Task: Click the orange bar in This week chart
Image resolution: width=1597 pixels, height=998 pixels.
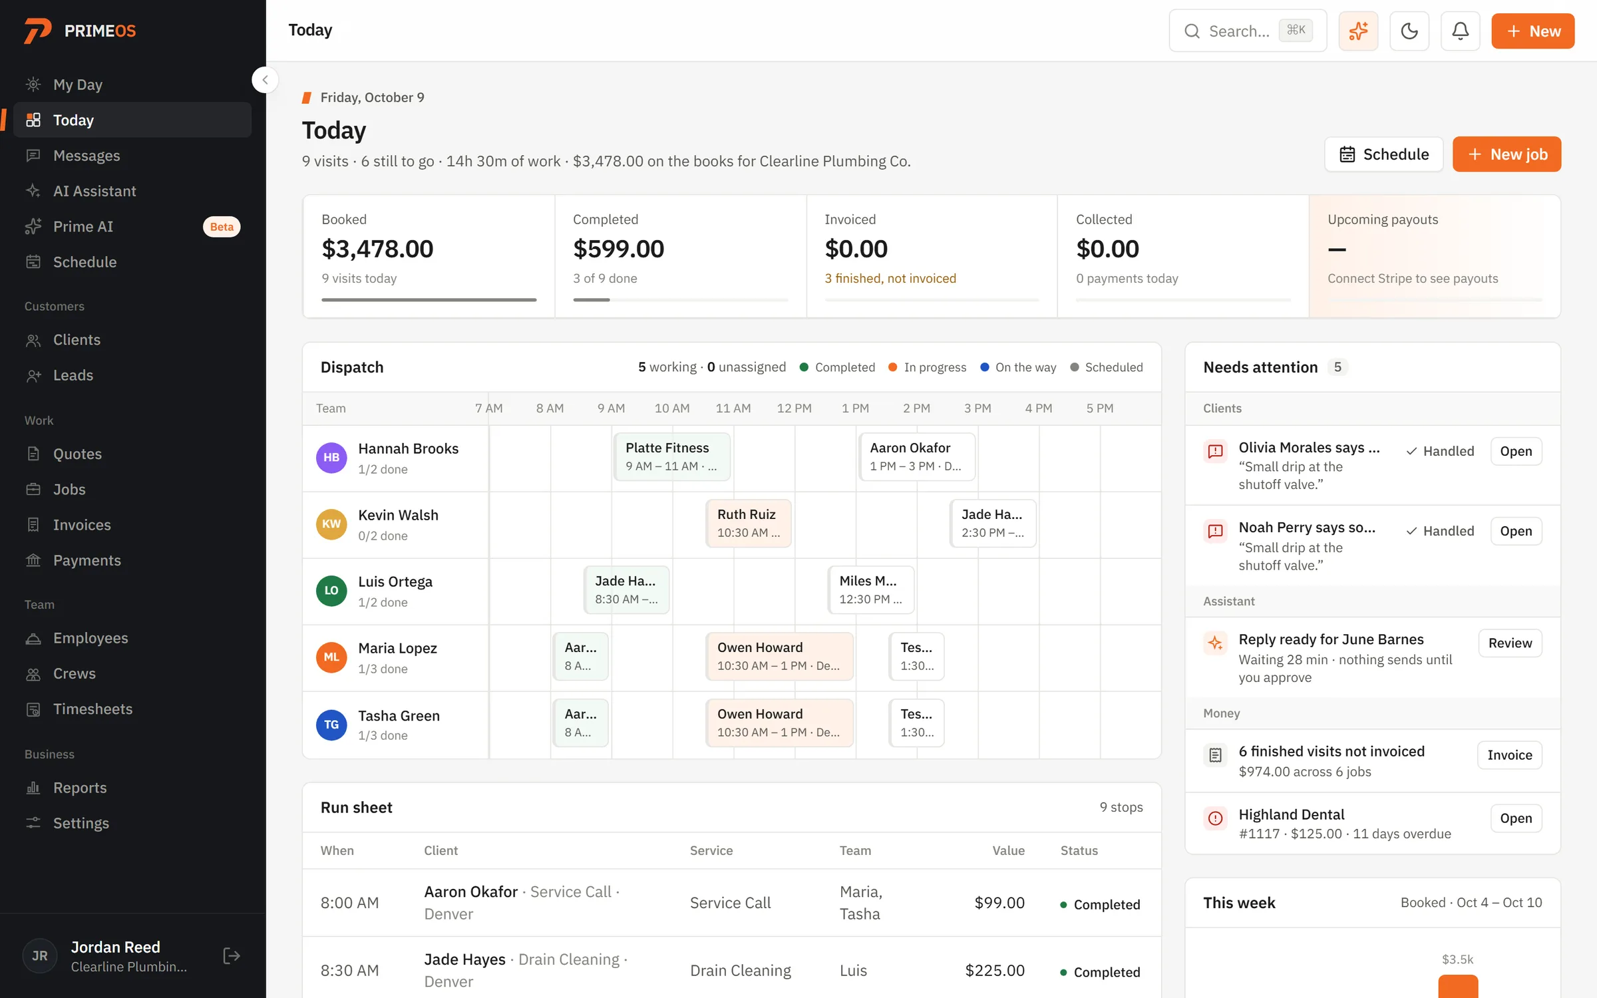Action: 1458,986
